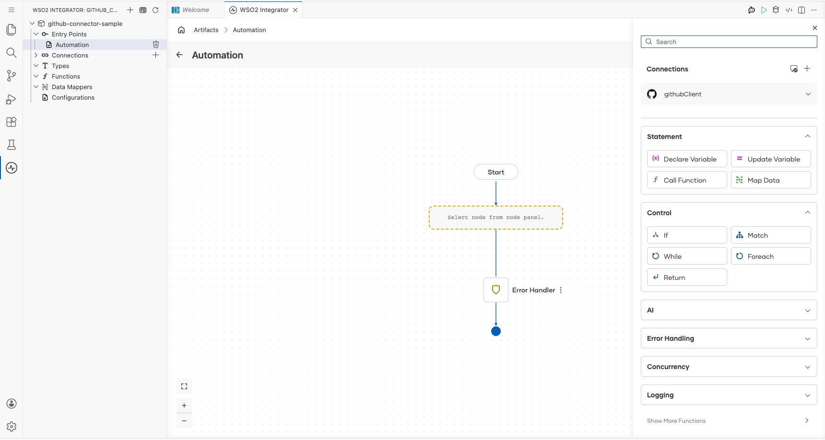Screen dimensions: 825x440
Task: Zoom in on the diagram
Action: (x=184, y=405)
